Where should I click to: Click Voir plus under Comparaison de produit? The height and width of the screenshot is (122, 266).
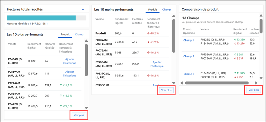(x=254, y=90)
